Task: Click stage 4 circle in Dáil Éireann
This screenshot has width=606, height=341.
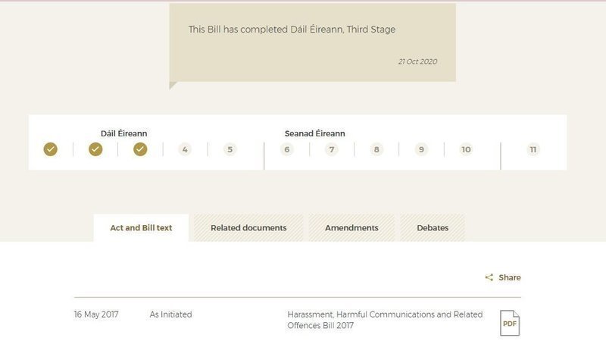Action: [x=185, y=149]
